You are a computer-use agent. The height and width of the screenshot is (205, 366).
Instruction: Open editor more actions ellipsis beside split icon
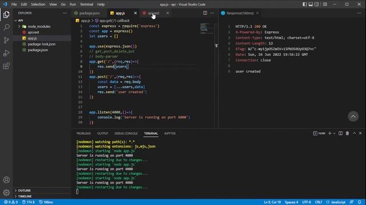pos(212,13)
